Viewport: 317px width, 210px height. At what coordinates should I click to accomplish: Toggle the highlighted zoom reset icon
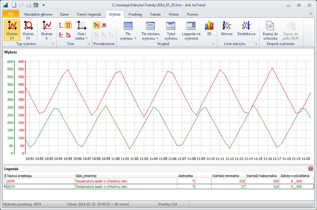[x=97, y=25]
